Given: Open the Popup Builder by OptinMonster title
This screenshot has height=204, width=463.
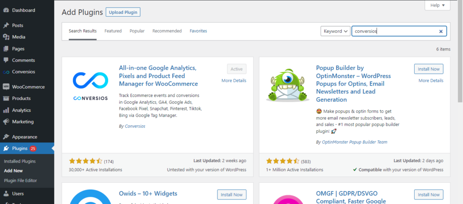Looking at the screenshot, I should 354,84.
